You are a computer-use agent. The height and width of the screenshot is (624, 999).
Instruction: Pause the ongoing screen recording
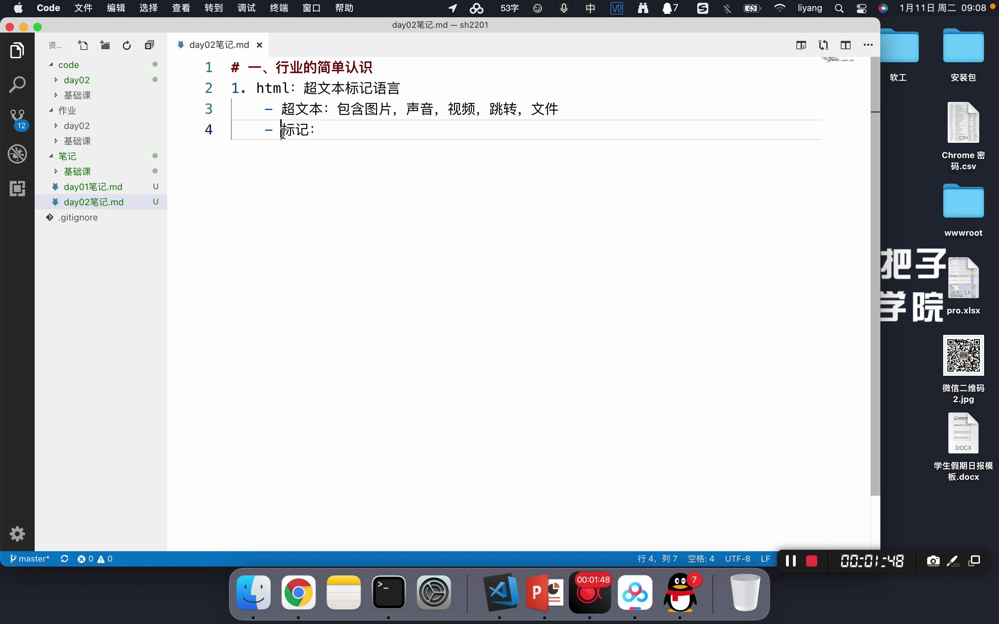click(x=790, y=561)
